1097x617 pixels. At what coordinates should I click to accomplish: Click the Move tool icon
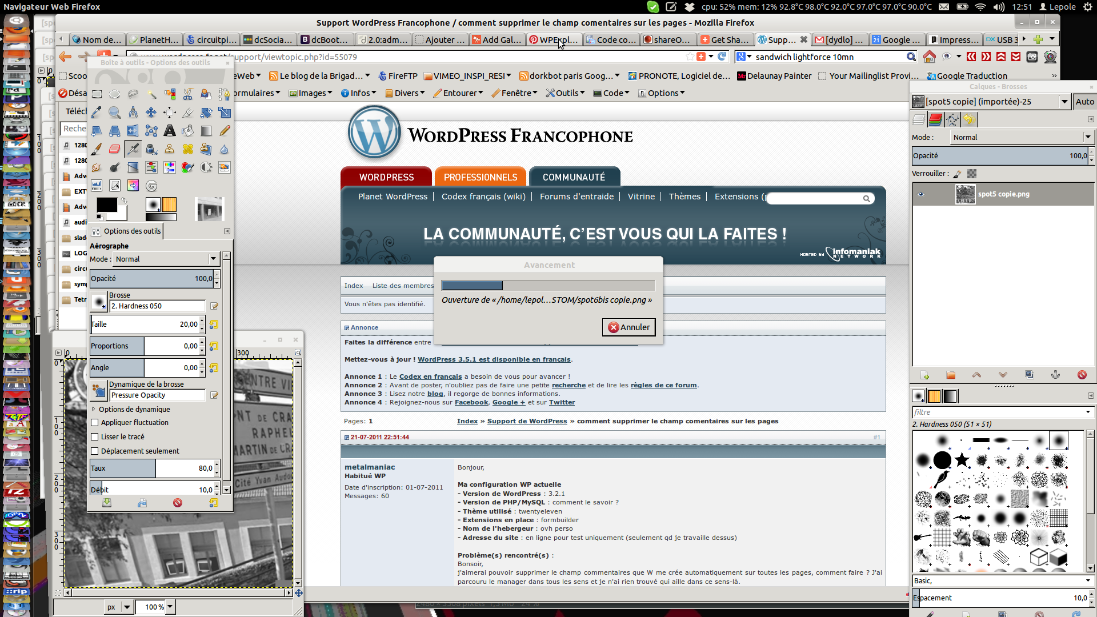click(151, 113)
